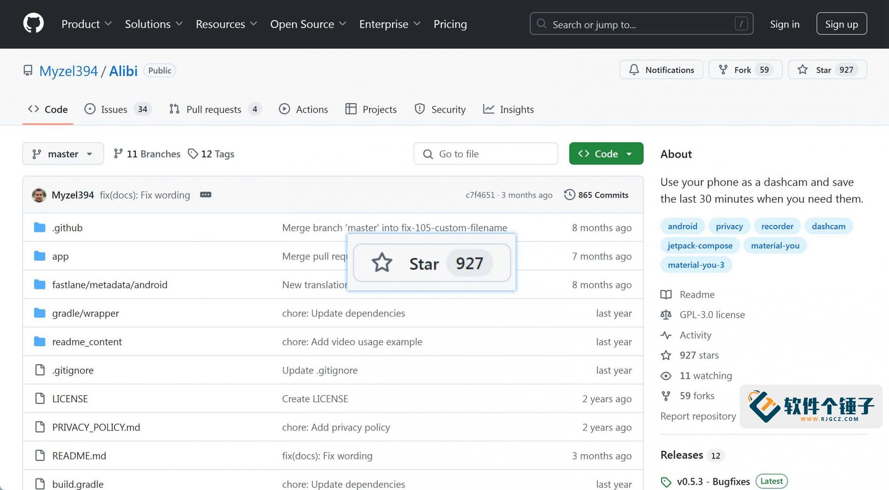Focus the Search or jump to field

pos(641,24)
